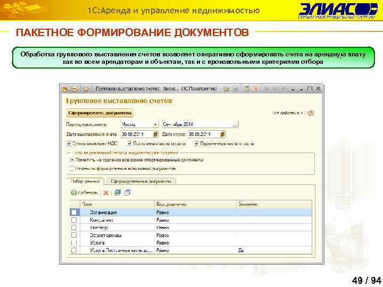The width and height of the screenshot is (383, 287).
Task: Open ellipsis chooser for Сентябрь 2014 period
Action: point(235,124)
